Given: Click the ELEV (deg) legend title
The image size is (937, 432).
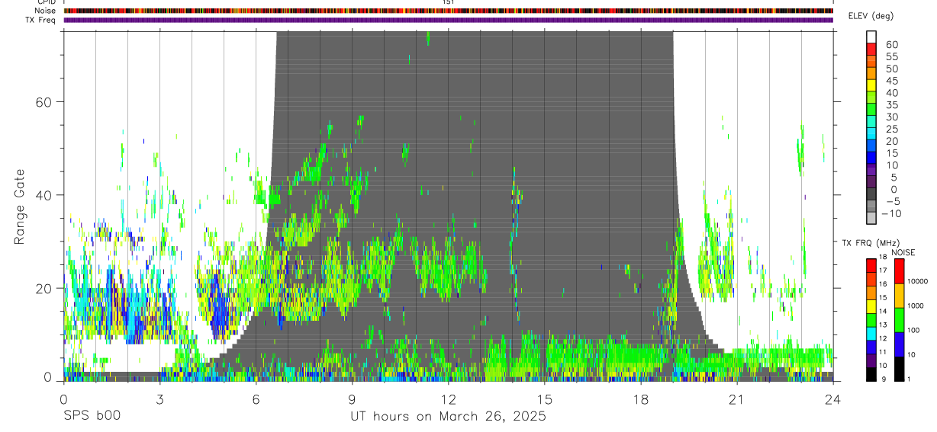Looking at the screenshot, I should click(x=871, y=16).
